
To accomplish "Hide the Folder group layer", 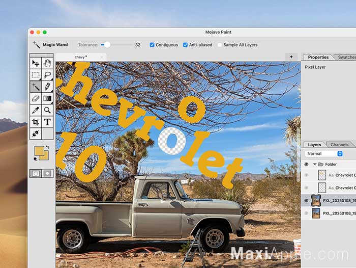I will tap(306, 164).
